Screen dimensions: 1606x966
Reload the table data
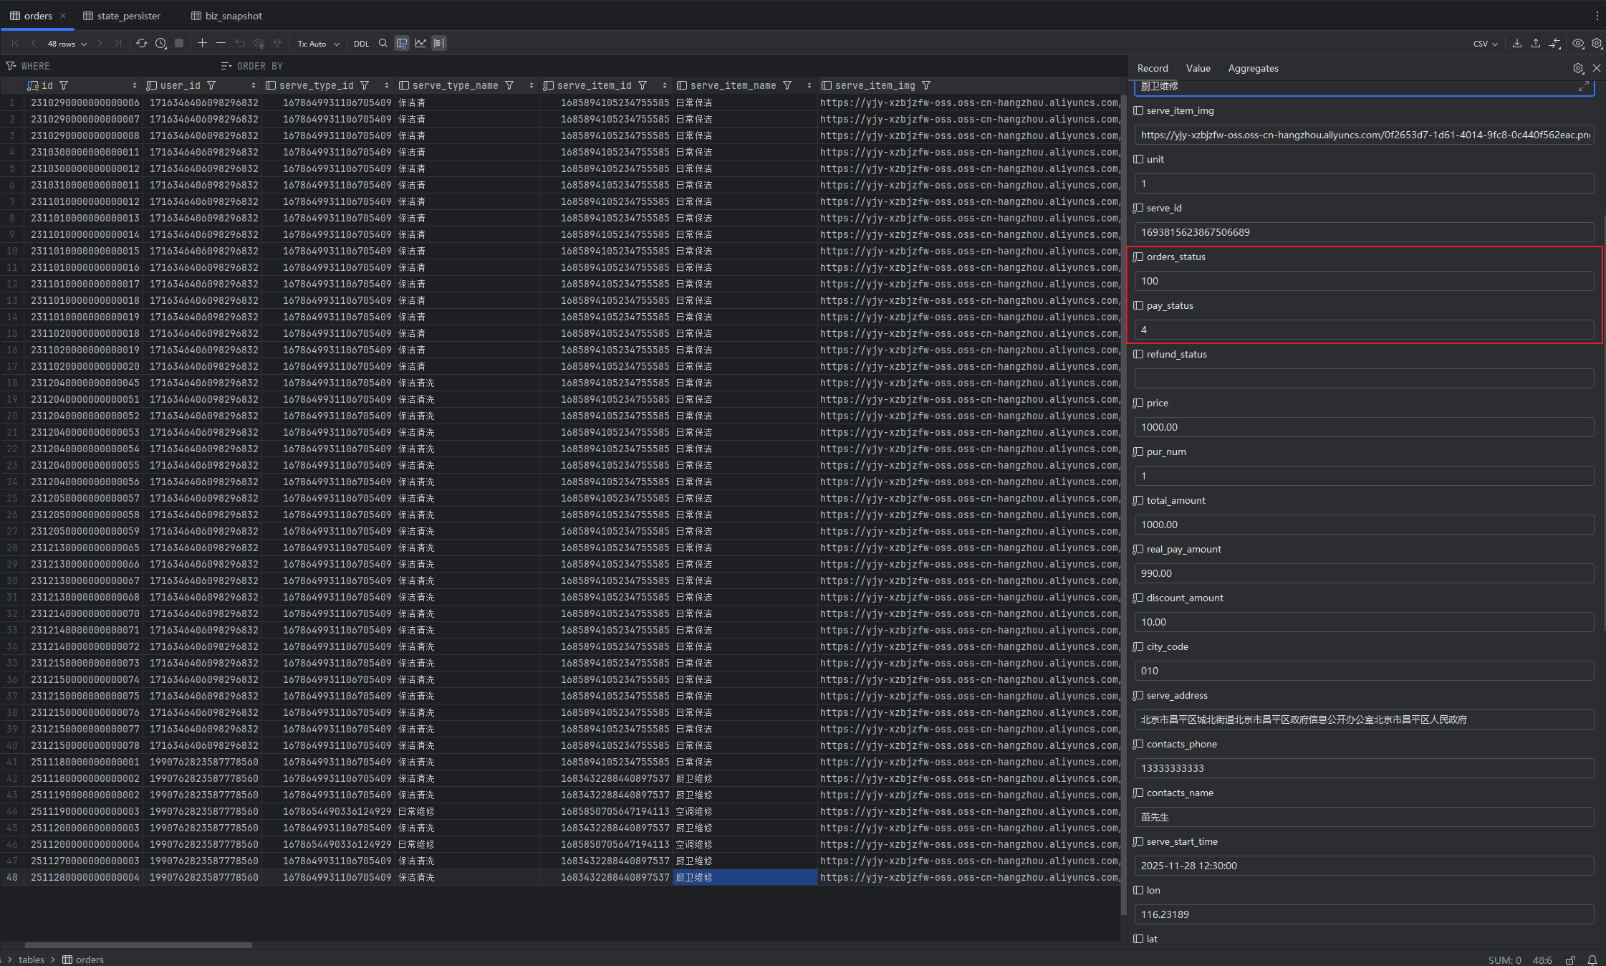pyautogui.click(x=142, y=43)
